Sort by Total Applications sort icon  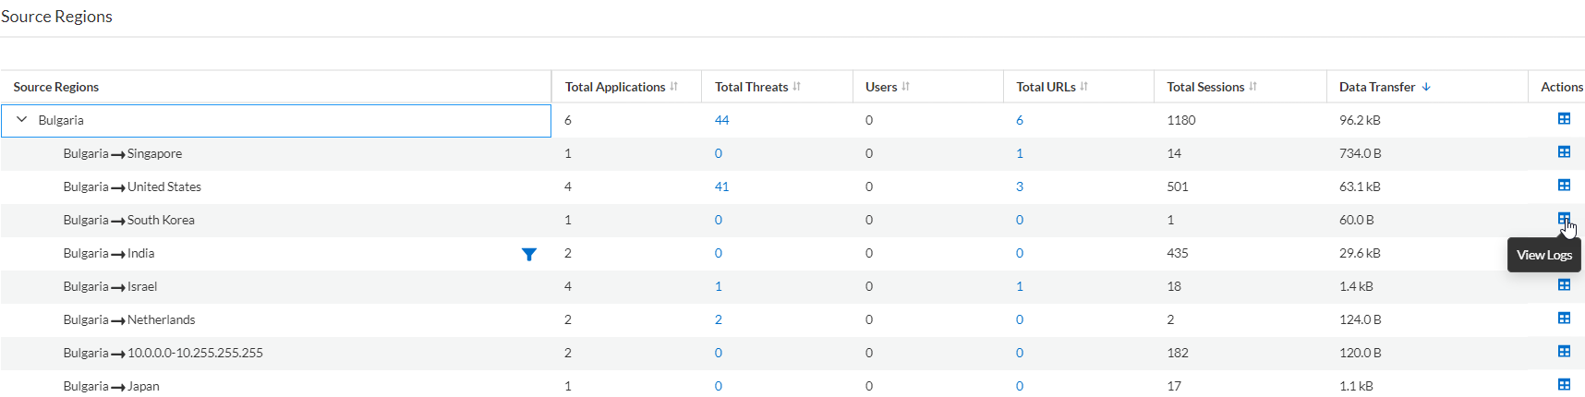point(674,87)
